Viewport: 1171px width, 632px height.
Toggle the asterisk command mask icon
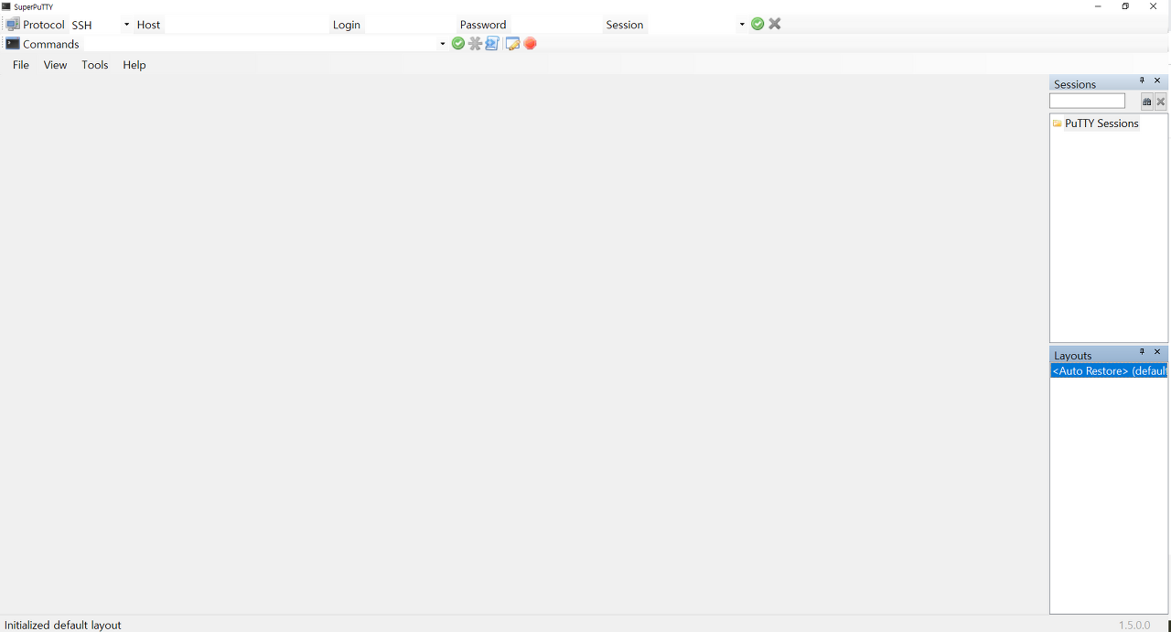point(476,43)
